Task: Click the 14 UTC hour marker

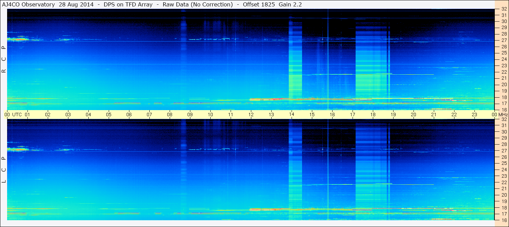Action: coord(292,115)
